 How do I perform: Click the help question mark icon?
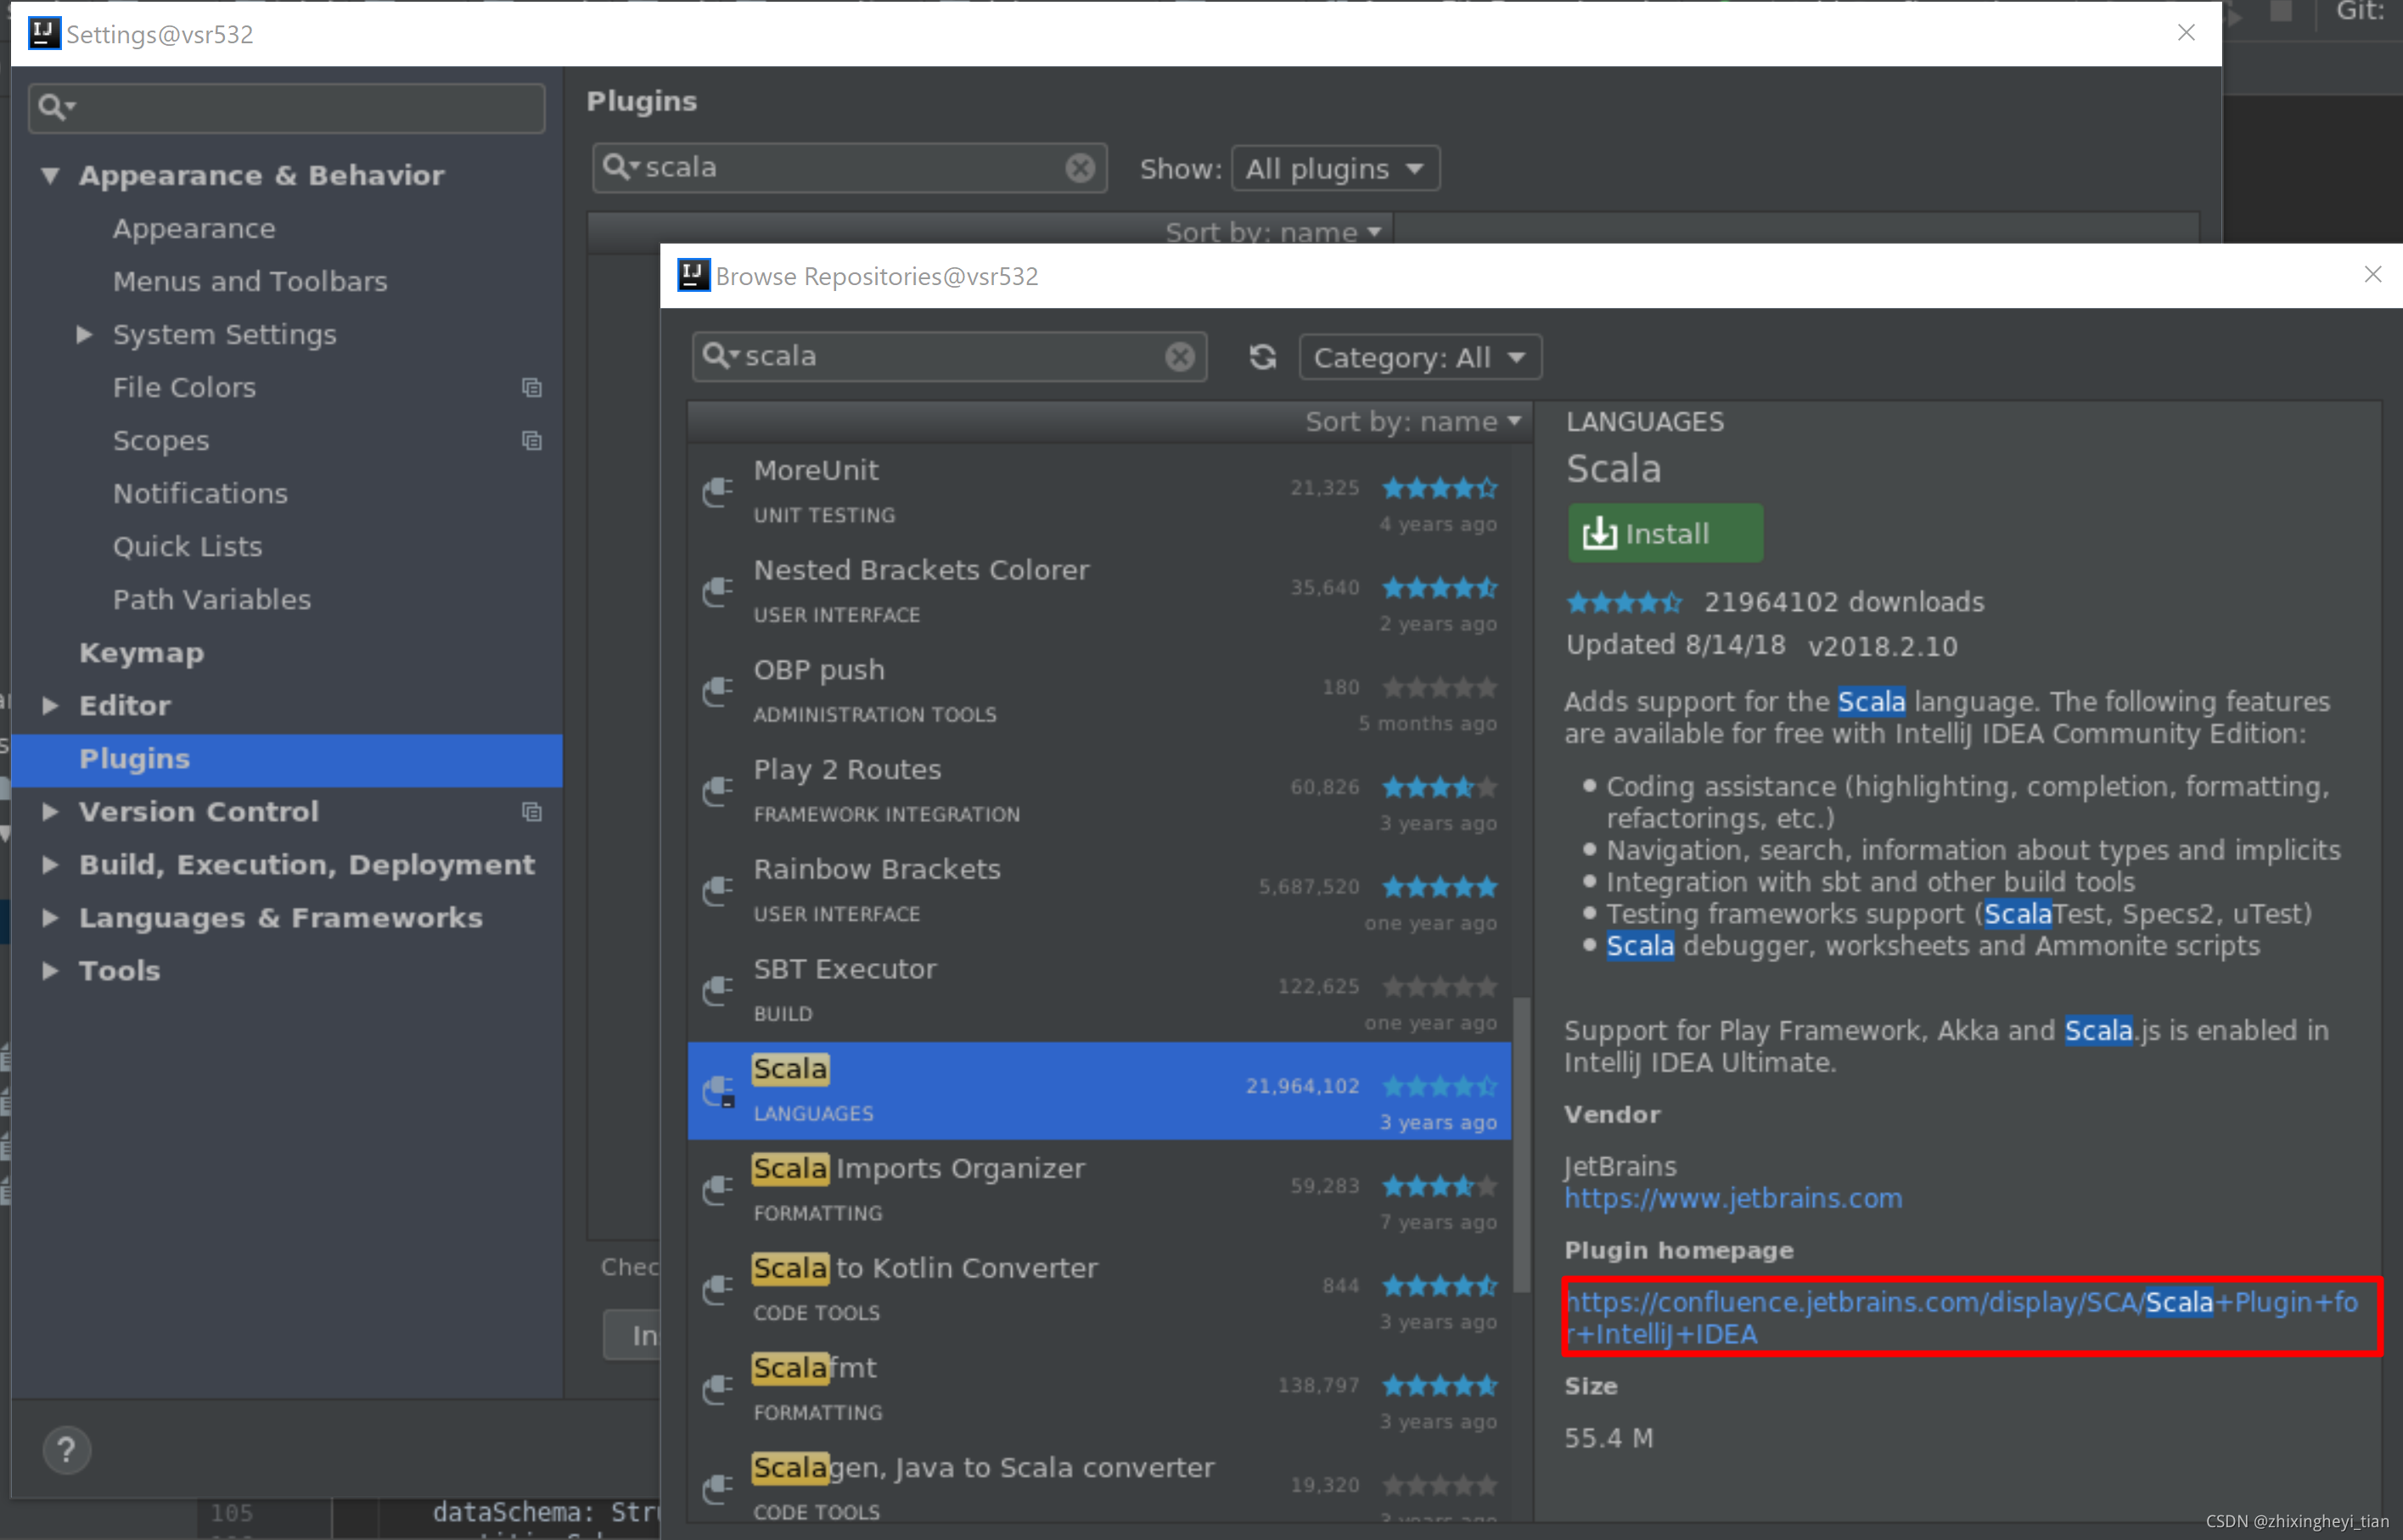coord(67,1450)
